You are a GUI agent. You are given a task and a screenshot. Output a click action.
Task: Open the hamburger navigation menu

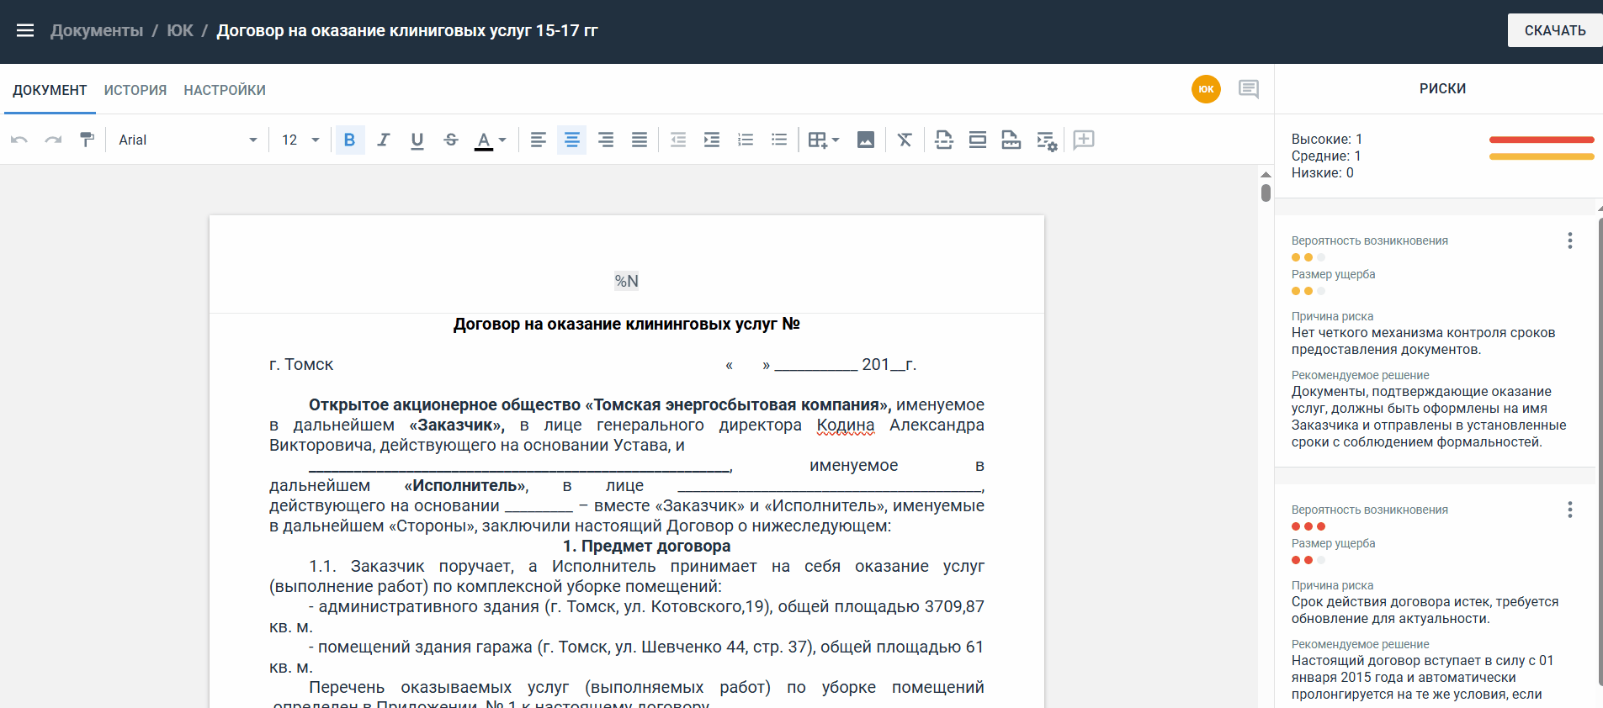click(x=25, y=31)
